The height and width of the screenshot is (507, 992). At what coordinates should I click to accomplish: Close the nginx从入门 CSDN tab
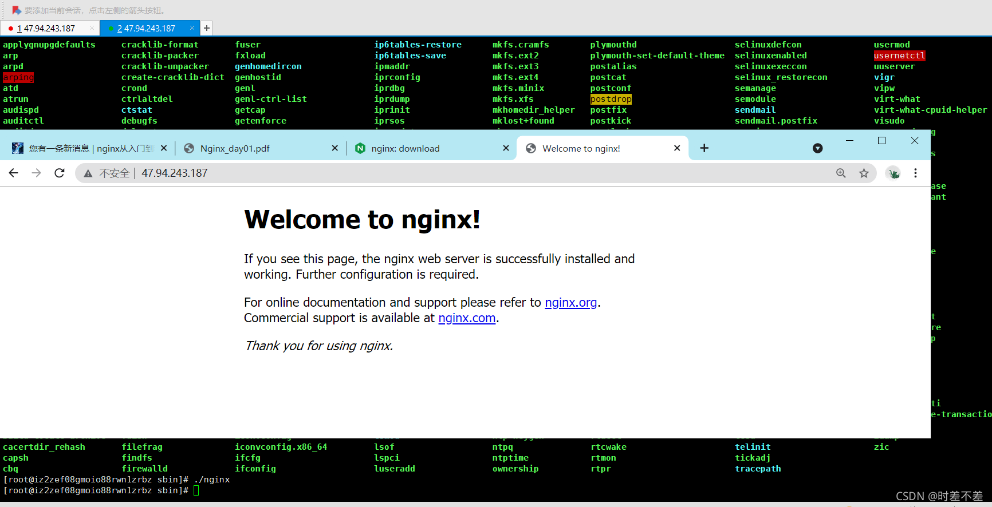point(164,148)
